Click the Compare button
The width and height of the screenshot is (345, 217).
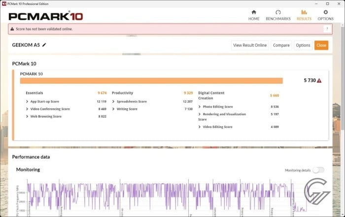281,45
